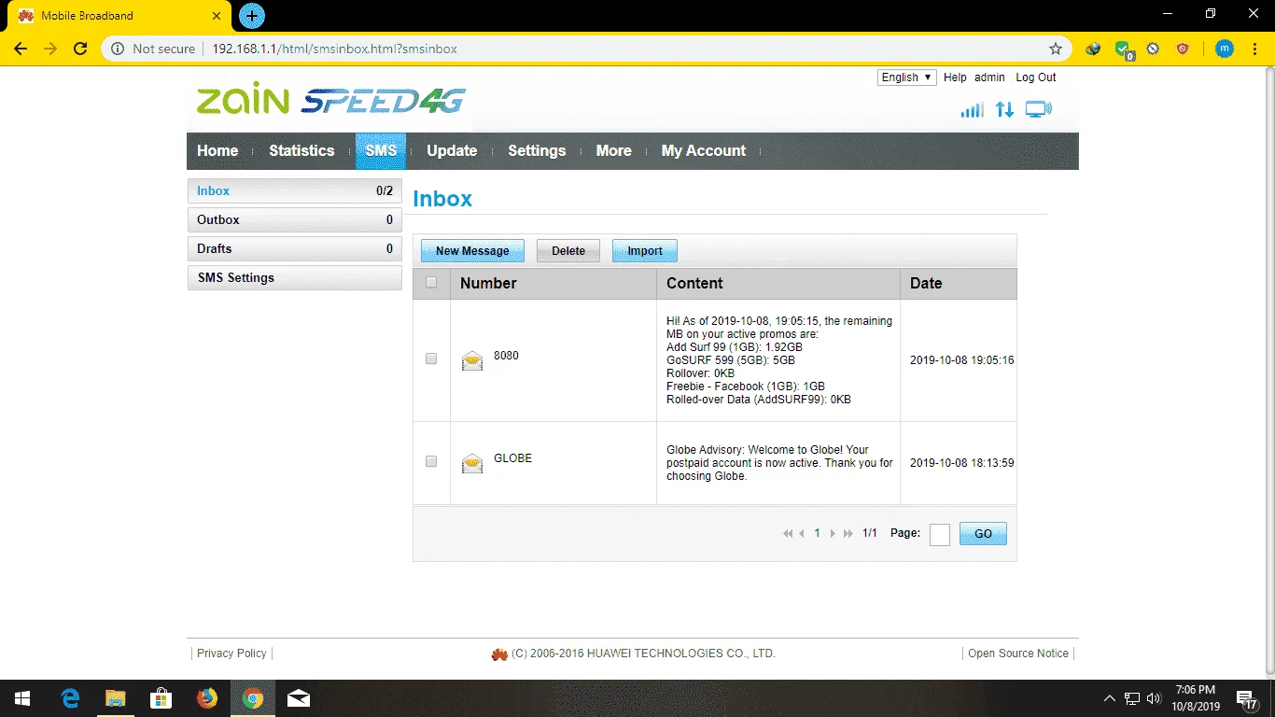Go to next page arrow in pagination
This screenshot has height=717, width=1275.
pos(833,534)
